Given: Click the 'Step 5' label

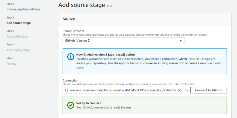Looking at the screenshot, I should [10, 58].
